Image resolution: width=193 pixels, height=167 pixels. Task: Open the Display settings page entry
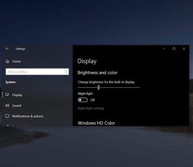[17, 95]
